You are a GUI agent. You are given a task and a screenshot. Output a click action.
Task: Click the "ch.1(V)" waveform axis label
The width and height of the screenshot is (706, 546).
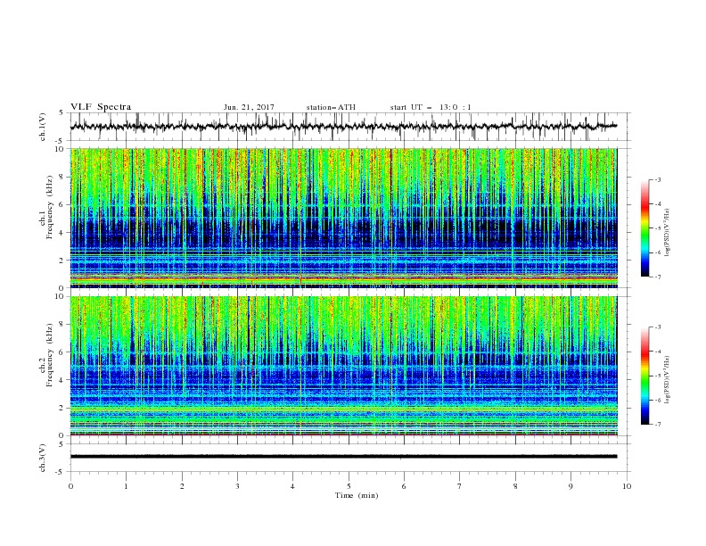[x=43, y=127]
